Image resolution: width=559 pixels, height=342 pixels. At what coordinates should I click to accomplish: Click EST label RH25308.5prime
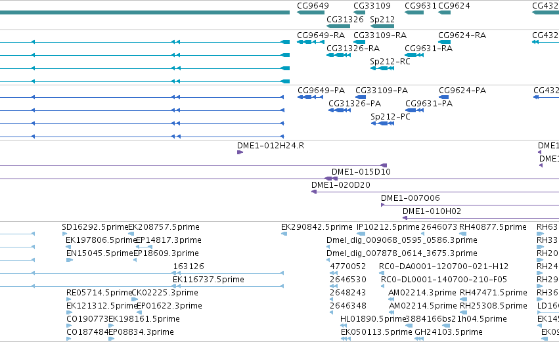pos(493,306)
